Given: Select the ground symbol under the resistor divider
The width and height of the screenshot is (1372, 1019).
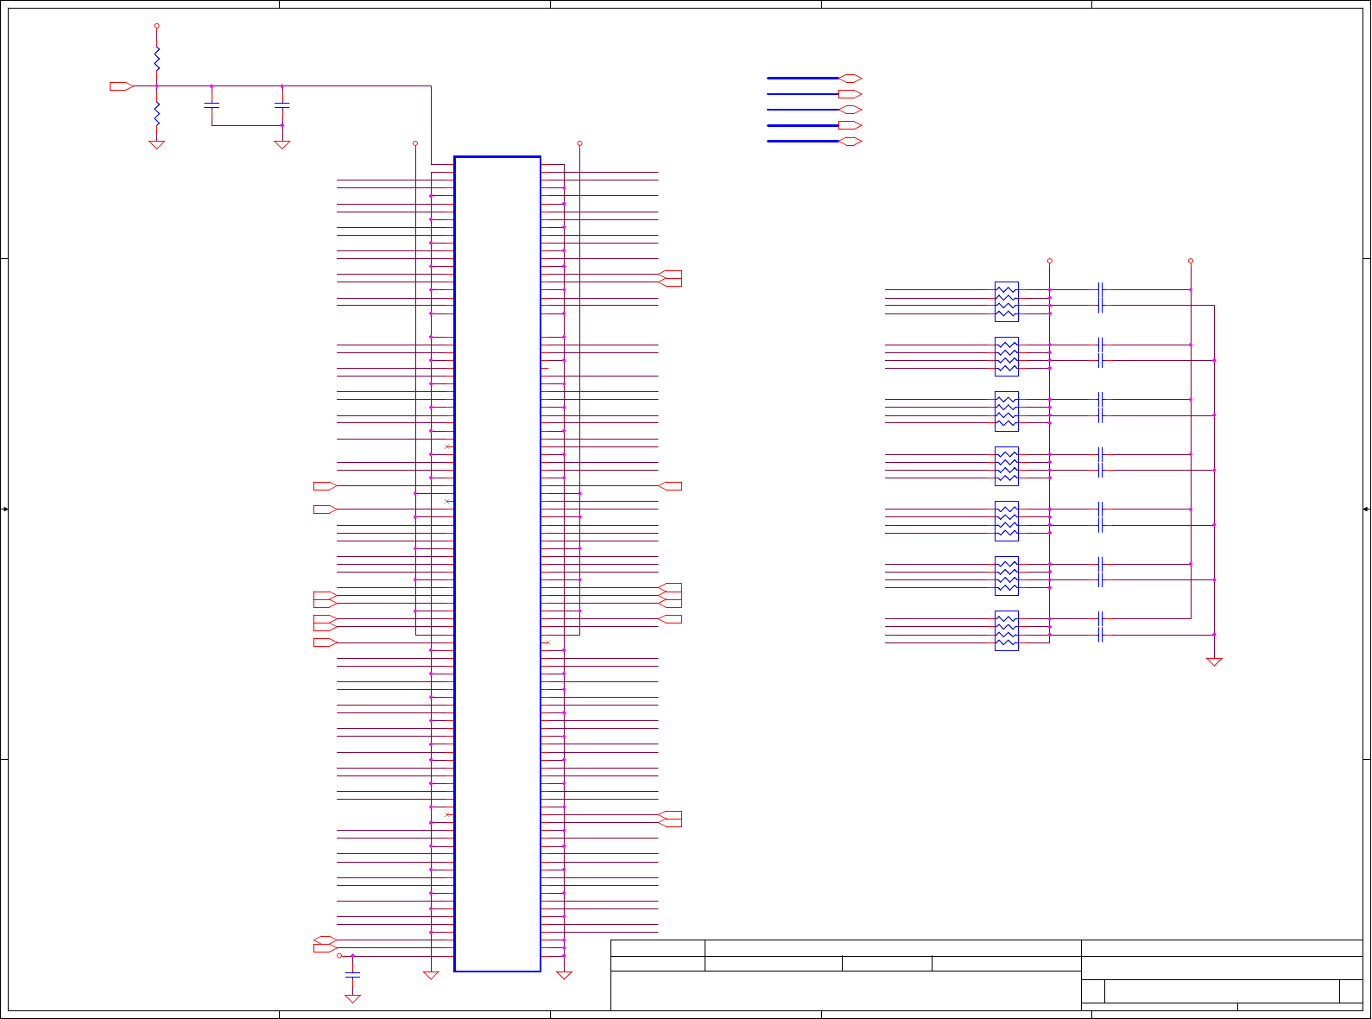Looking at the screenshot, I should (156, 144).
